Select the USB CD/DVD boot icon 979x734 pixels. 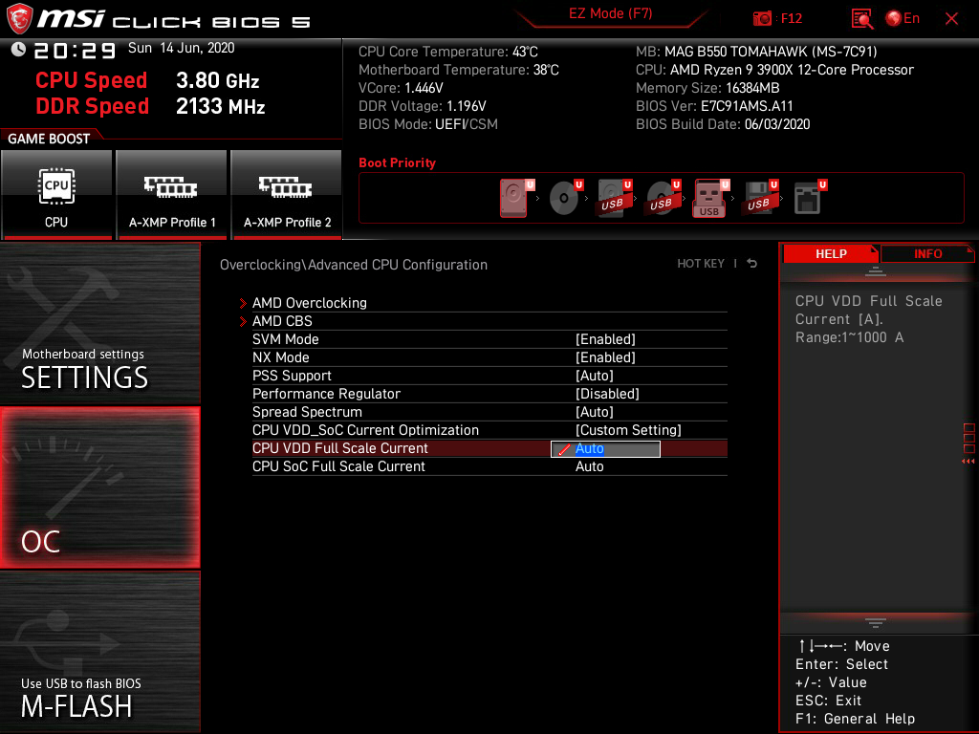click(662, 198)
